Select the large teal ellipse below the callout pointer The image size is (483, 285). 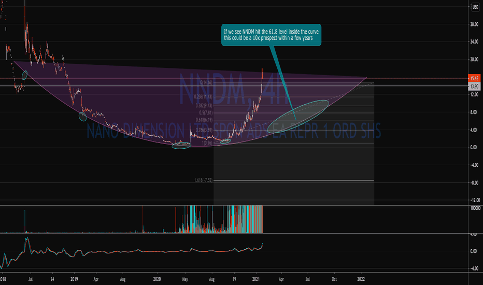[298, 117]
